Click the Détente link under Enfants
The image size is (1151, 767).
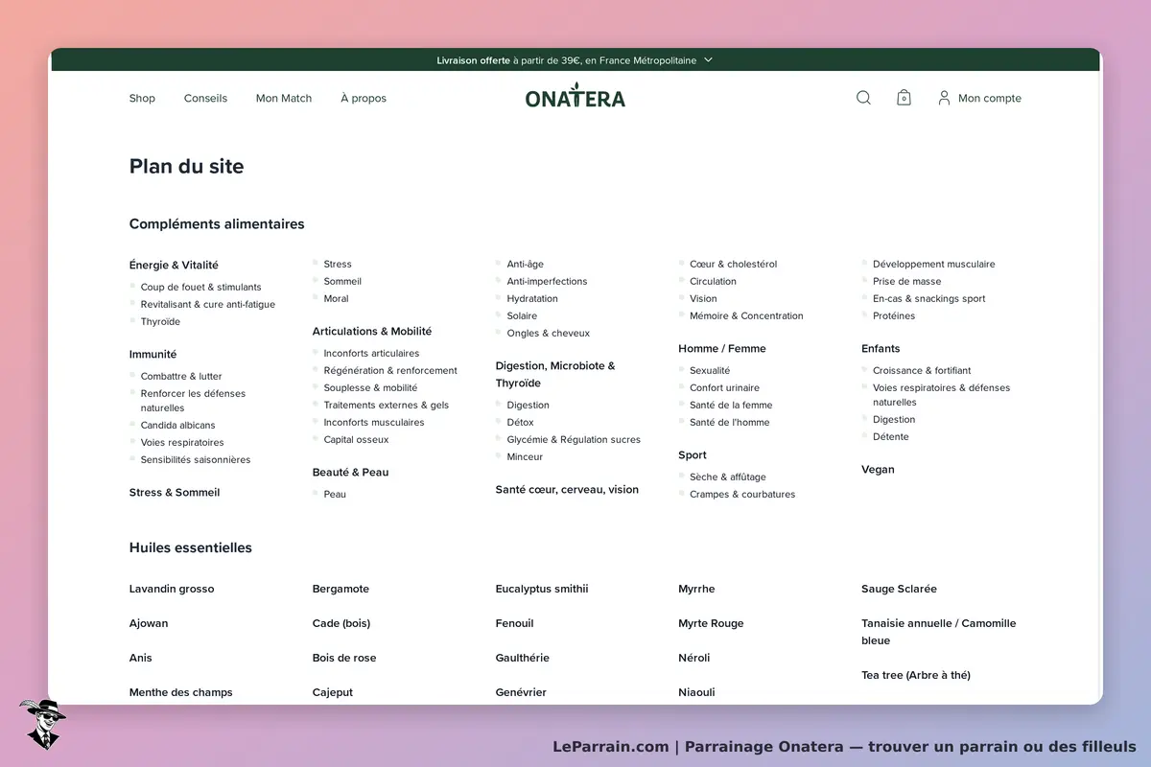[891, 436]
